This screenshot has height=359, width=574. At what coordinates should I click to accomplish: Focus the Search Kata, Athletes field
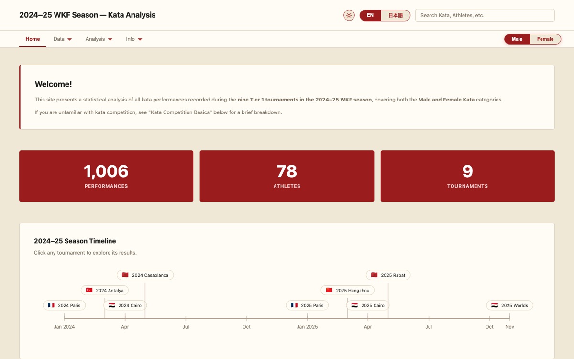[485, 15]
